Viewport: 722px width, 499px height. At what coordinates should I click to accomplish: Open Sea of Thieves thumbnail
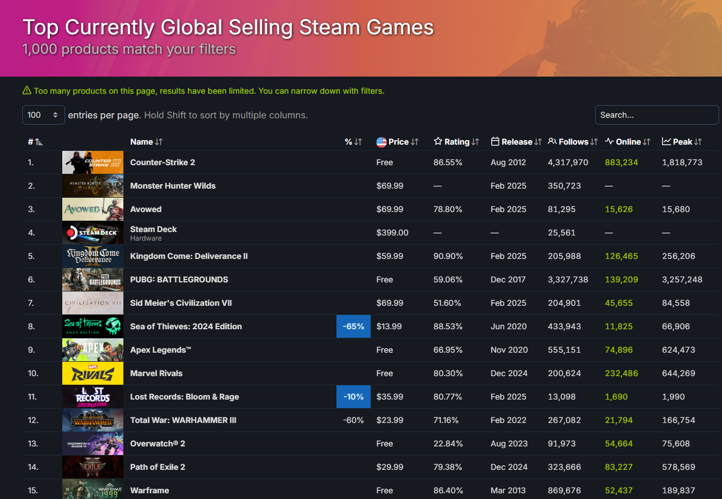93,326
